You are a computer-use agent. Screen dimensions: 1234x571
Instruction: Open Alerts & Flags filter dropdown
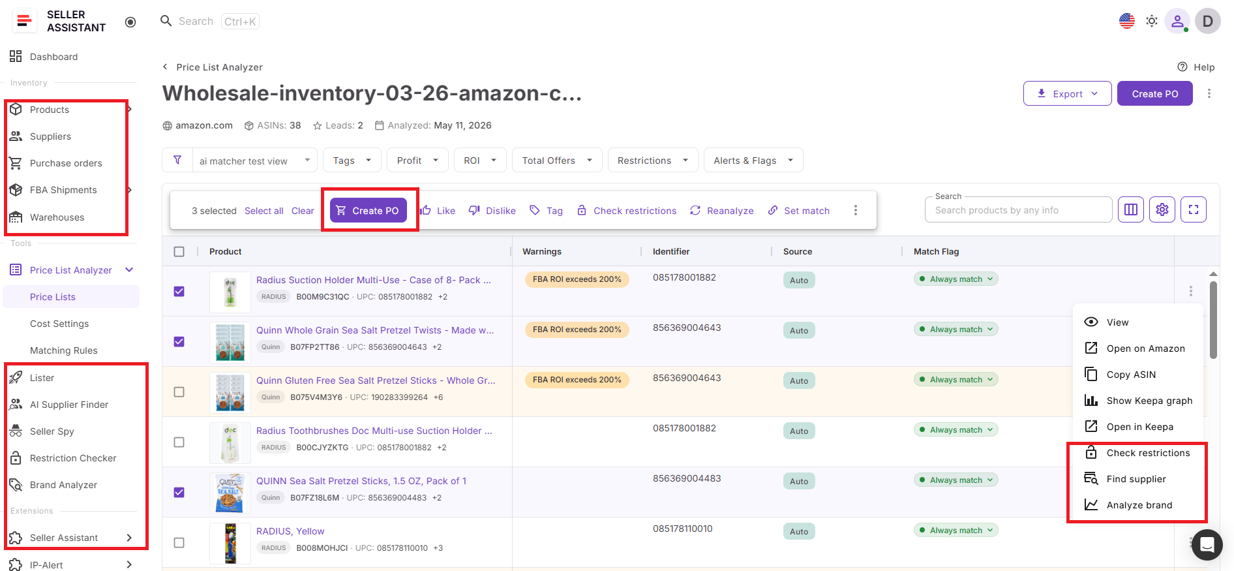click(x=753, y=161)
